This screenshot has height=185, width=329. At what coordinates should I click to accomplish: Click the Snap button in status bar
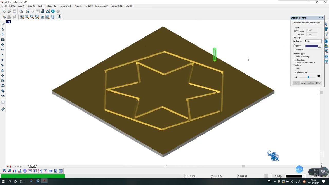coord(278,176)
